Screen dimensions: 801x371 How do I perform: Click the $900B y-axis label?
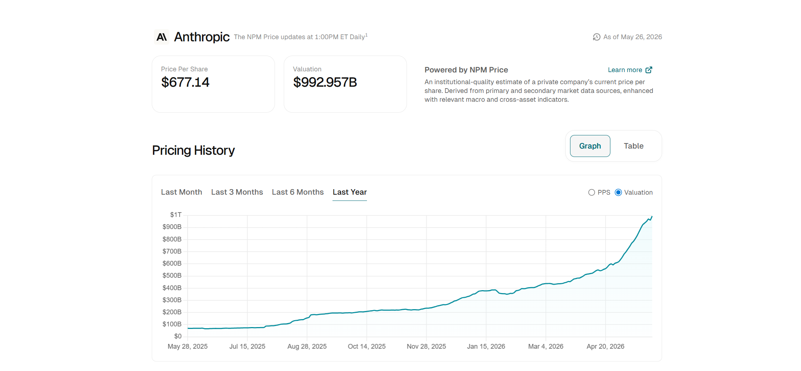tap(172, 227)
